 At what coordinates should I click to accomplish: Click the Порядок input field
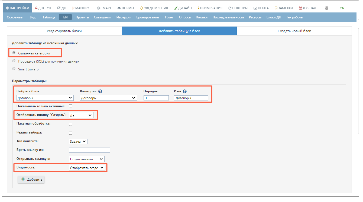click(x=156, y=98)
